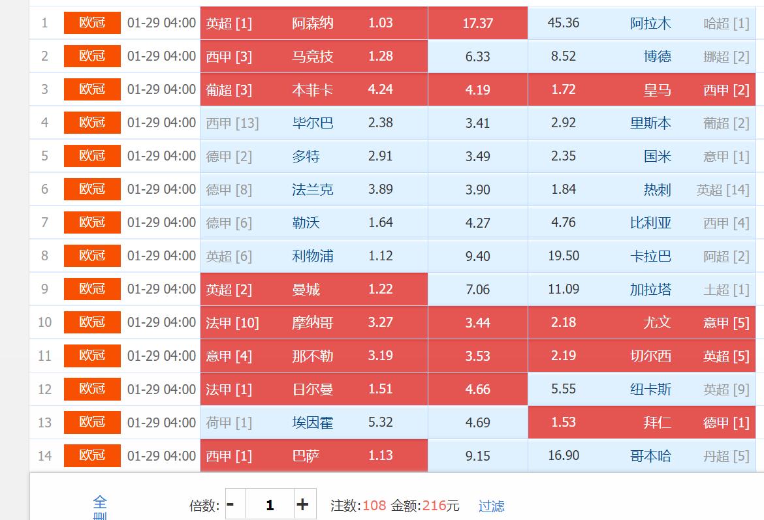The width and height of the screenshot is (764, 520).
Task: Click the 欧冠 badge on the 阿森纳 row
Action: click(92, 23)
